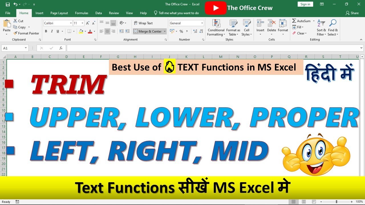The width and height of the screenshot is (365, 205).
Task: Center text horizontally
Action: [108, 31]
